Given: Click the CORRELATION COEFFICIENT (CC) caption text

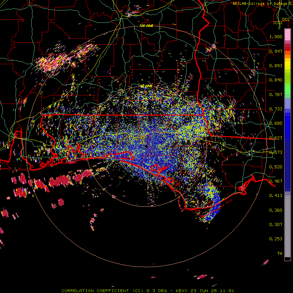Looking at the screenshot, I should pos(103,291).
